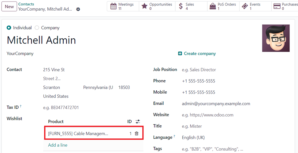Open Sales dollar smart button
The width and height of the screenshot is (298, 153).
pos(191,6)
